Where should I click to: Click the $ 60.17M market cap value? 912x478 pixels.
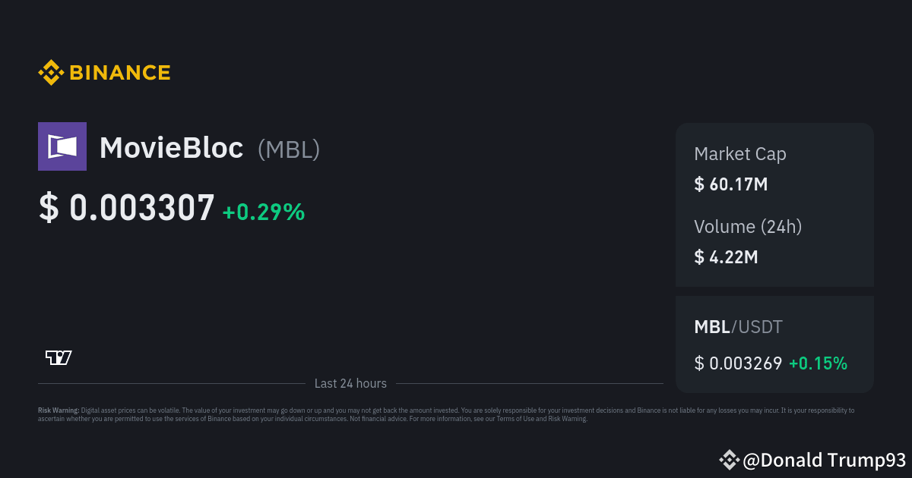731,184
